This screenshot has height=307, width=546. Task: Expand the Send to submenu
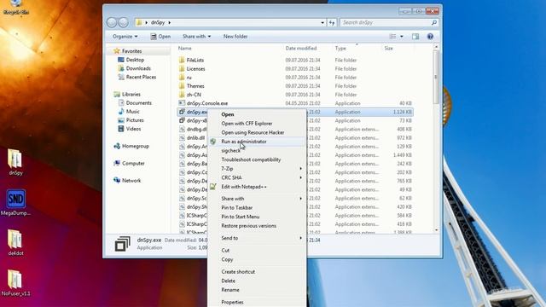pyautogui.click(x=257, y=238)
